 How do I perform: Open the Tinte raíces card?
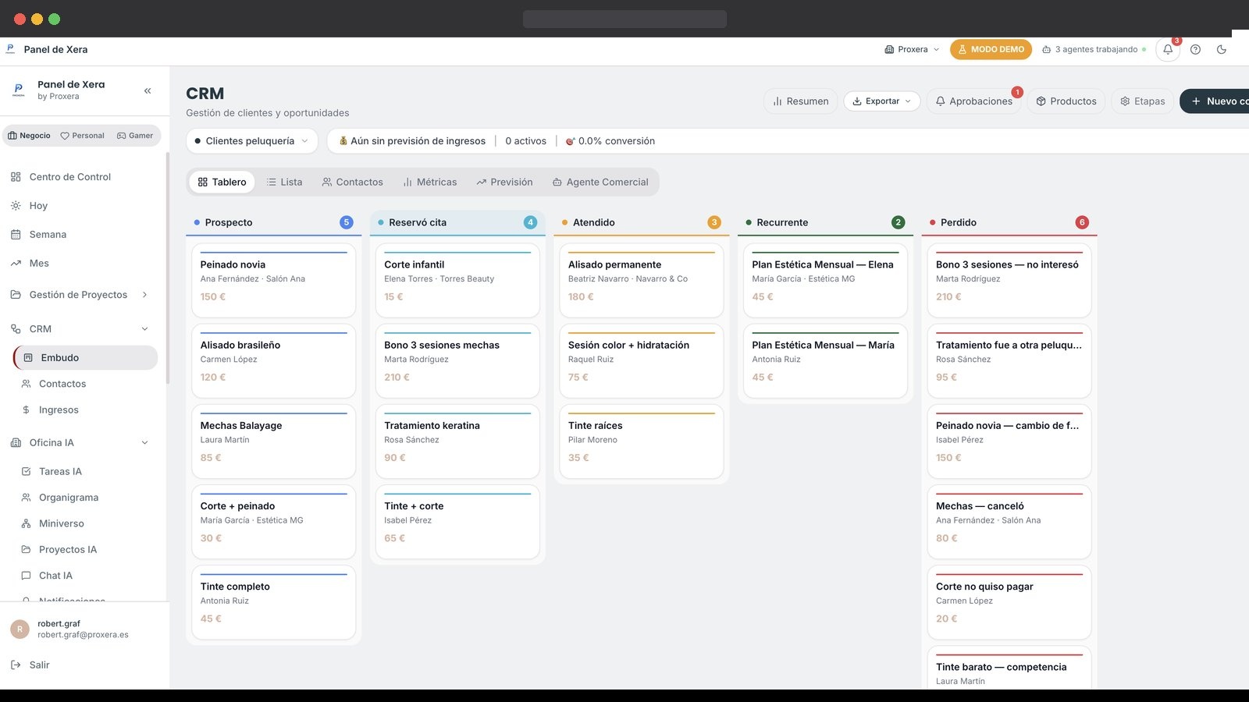(642, 441)
